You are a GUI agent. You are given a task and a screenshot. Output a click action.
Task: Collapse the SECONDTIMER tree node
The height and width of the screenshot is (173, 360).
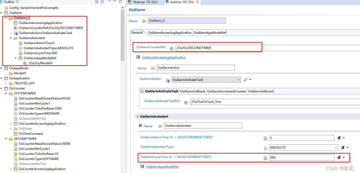click(x=6, y=139)
